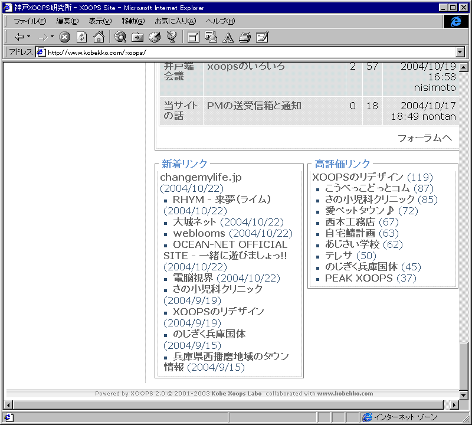Go to the Home page icon
The height and width of the screenshot is (425, 472).
coord(99,37)
